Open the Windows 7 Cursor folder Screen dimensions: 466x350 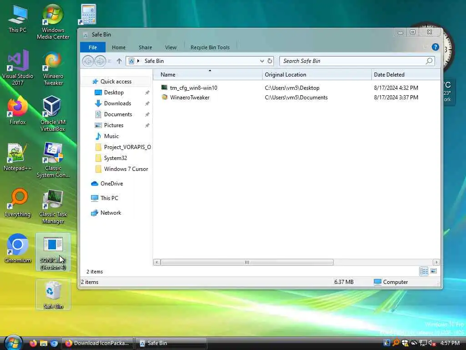point(126,169)
